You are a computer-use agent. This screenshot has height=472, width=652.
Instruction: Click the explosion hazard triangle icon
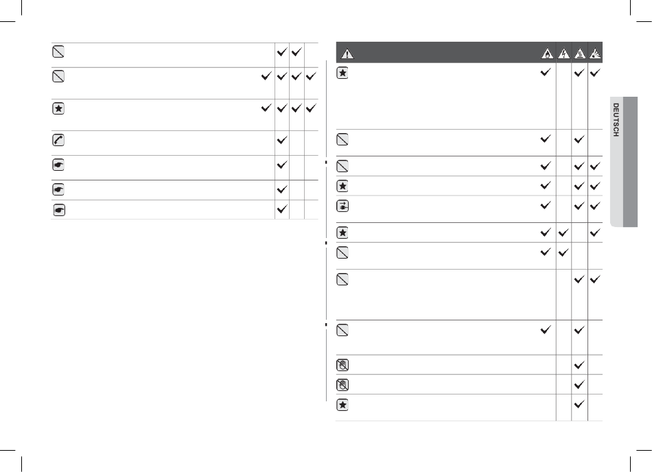[595, 54]
